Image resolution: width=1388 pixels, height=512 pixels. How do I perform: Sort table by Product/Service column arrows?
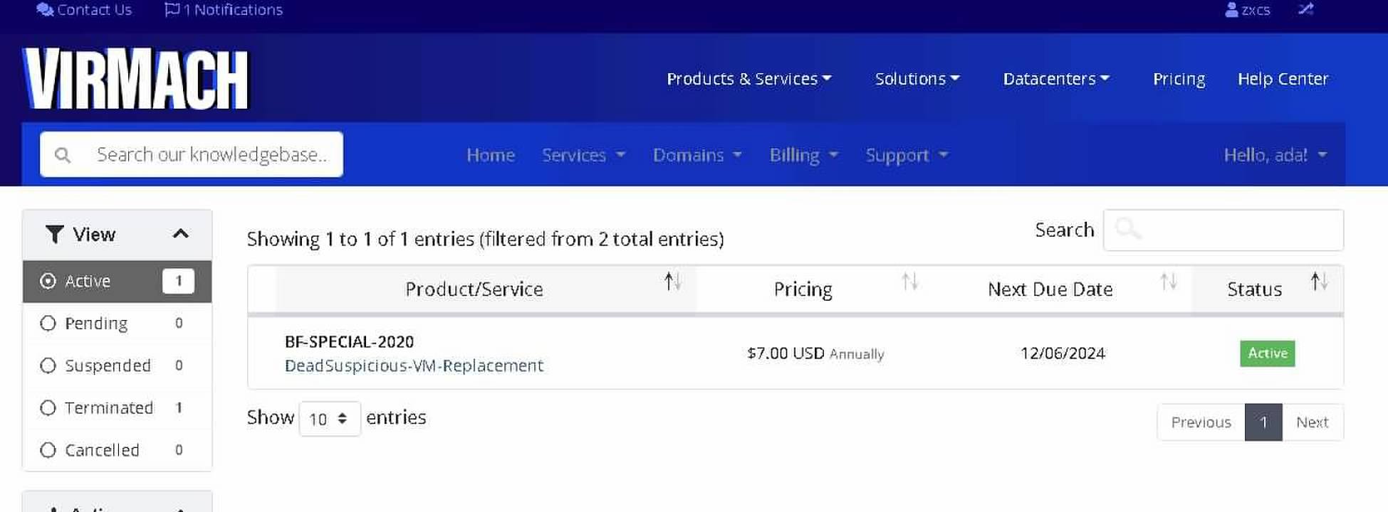[672, 282]
